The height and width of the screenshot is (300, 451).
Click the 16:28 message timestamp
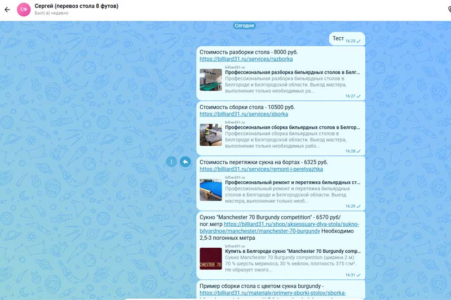[x=350, y=151]
